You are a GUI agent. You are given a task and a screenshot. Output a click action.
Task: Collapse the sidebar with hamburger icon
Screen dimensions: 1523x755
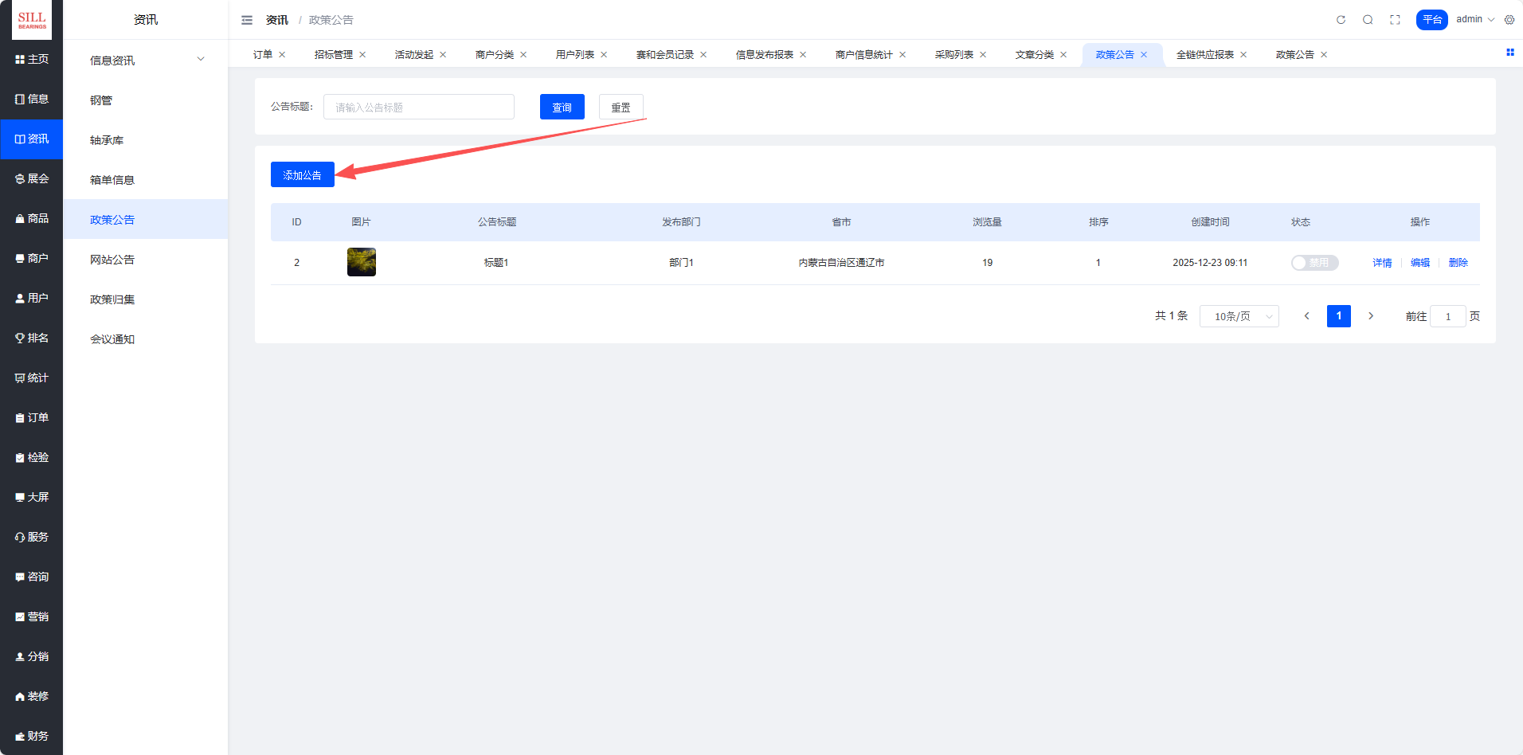[x=247, y=20]
